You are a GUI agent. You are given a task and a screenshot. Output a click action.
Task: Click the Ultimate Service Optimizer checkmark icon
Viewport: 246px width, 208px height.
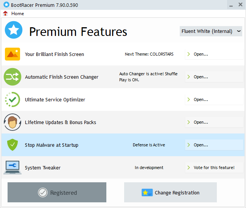coord(12,99)
